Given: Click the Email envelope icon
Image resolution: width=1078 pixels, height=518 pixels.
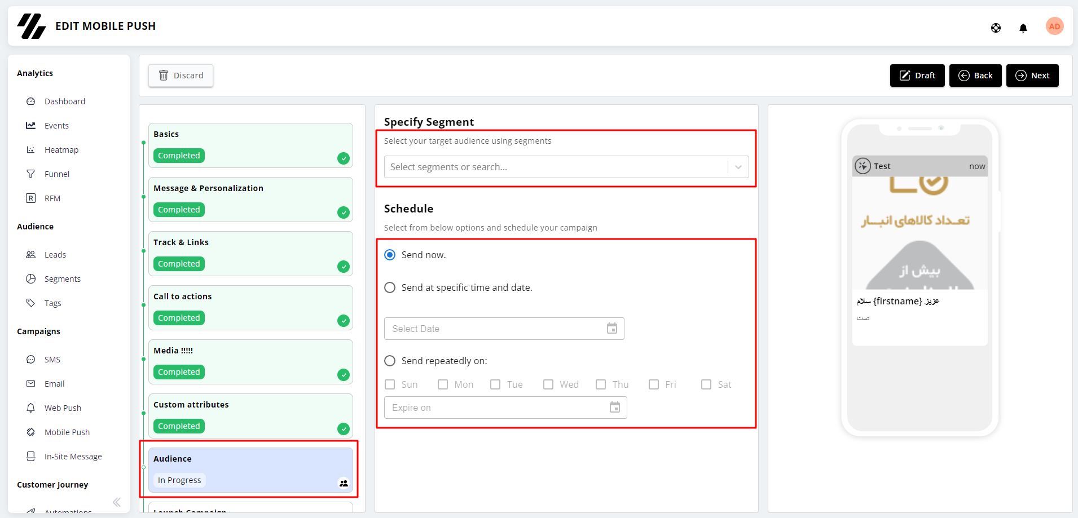Looking at the screenshot, I should click(x=31, y=384).
